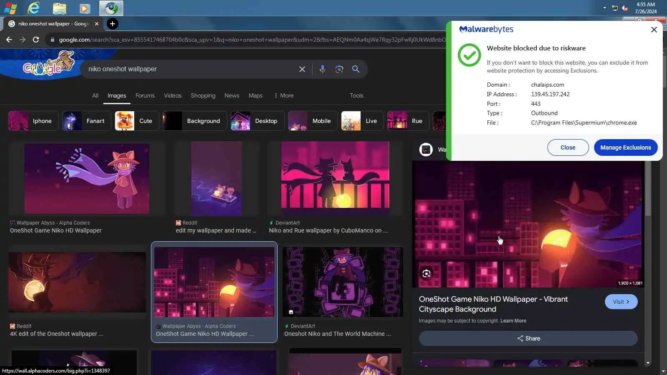Image resolution: width=667 pixels, height=375 pixels.
Task: Go back to the previous page
Action: (9, 40)
